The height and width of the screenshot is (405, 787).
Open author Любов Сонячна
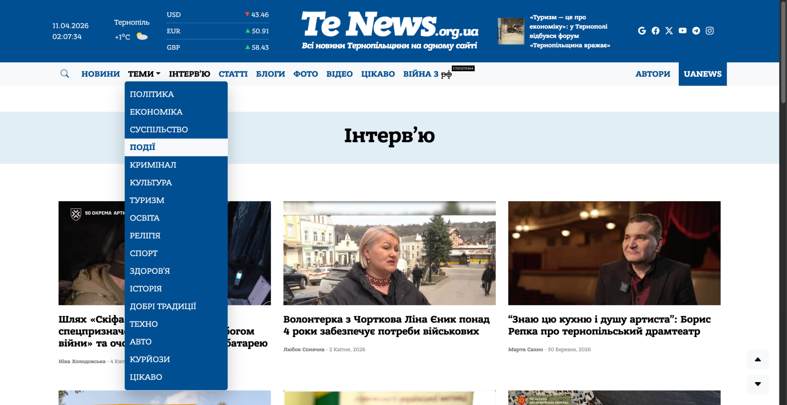click(x=304, y=349)
